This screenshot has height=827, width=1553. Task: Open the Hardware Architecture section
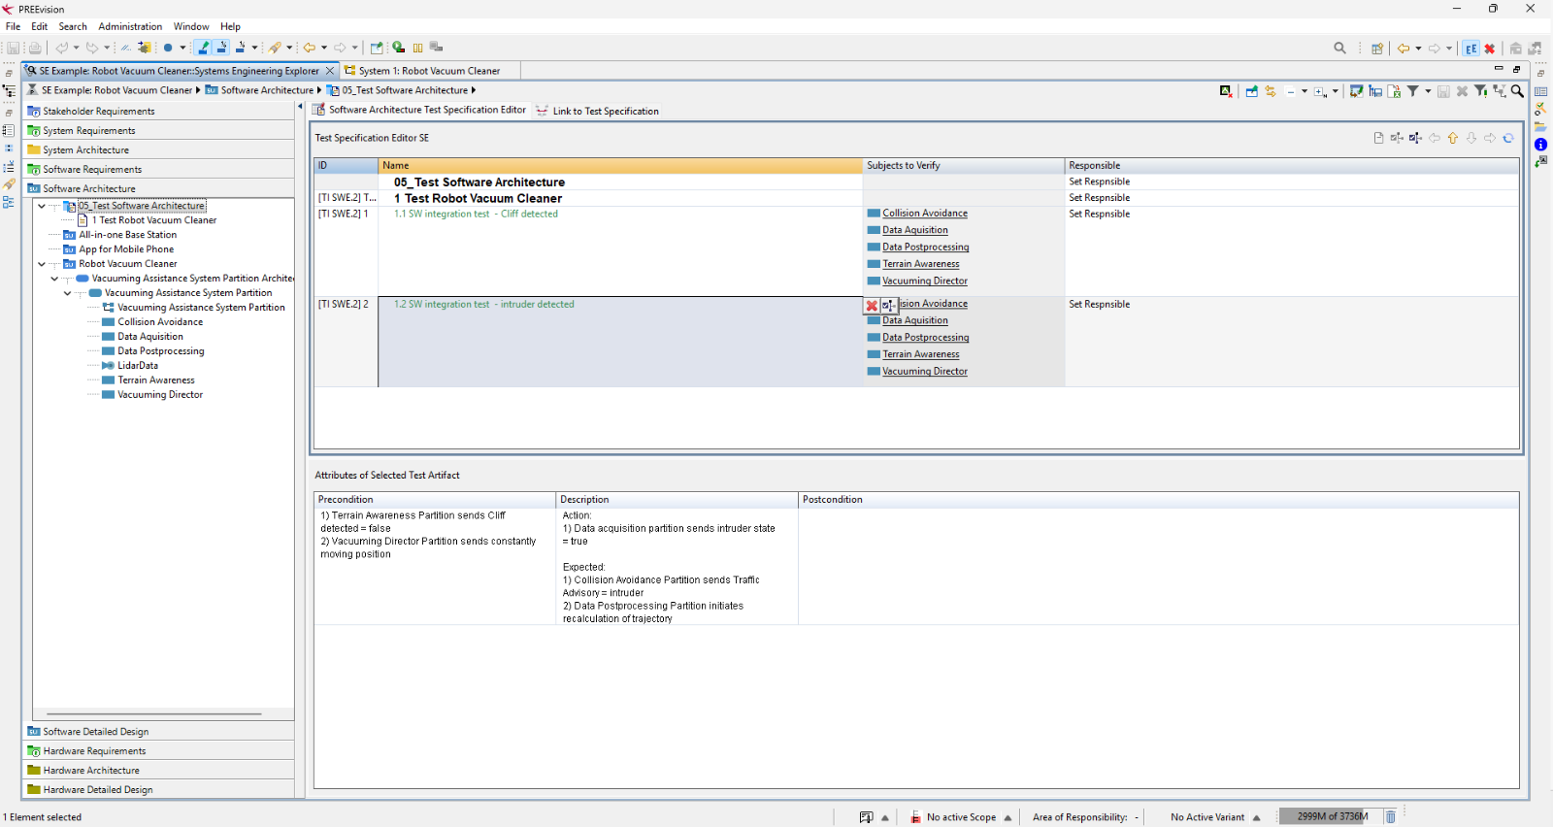[159, 771]
